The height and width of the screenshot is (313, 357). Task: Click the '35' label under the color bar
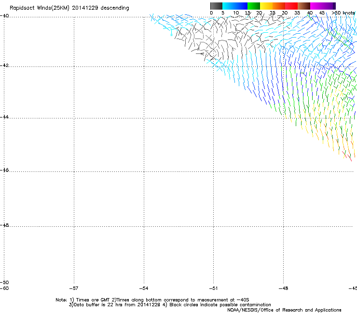(297, 13)
